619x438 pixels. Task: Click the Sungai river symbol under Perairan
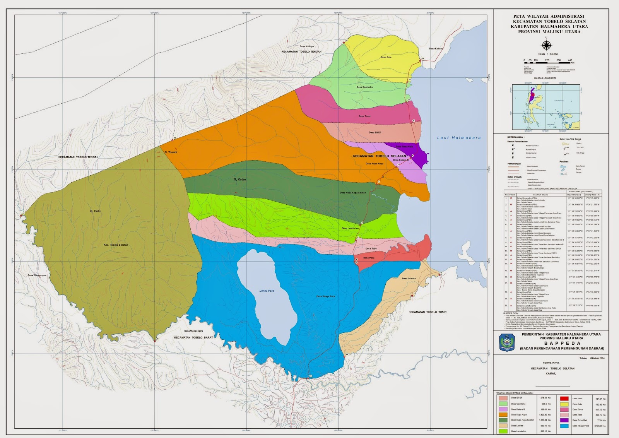[x=564, y=174]
